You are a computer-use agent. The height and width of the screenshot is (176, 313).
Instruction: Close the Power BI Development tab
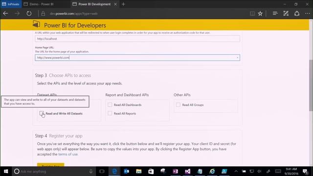tap(115, 4)
